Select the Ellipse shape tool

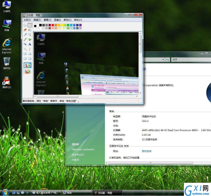tap(25, 59)
